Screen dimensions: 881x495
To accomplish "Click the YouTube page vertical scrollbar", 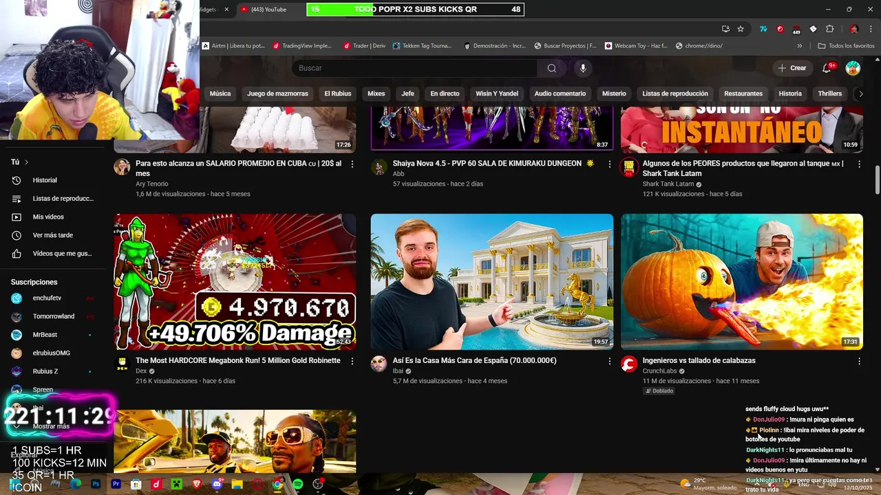I will coord(877,180).
